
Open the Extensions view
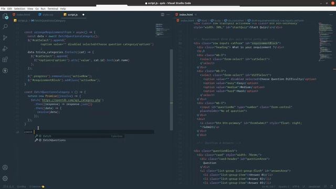point(5,59)
